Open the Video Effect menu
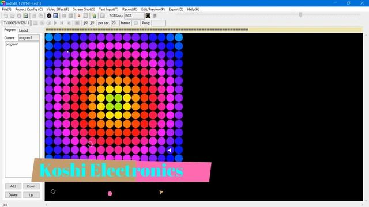This screenshot has height=207, width=369. click(58, 9)
